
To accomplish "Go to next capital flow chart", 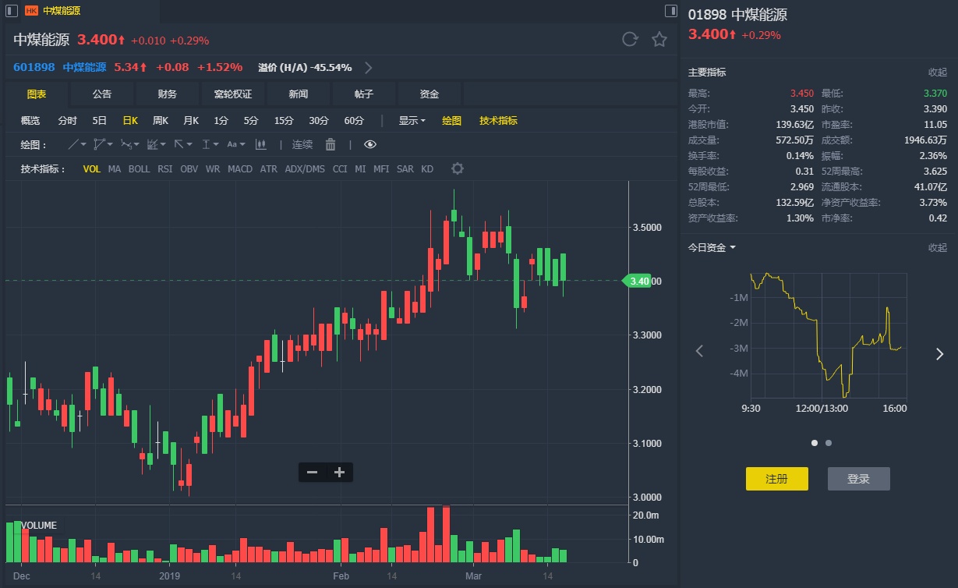I will coord(939,353).
